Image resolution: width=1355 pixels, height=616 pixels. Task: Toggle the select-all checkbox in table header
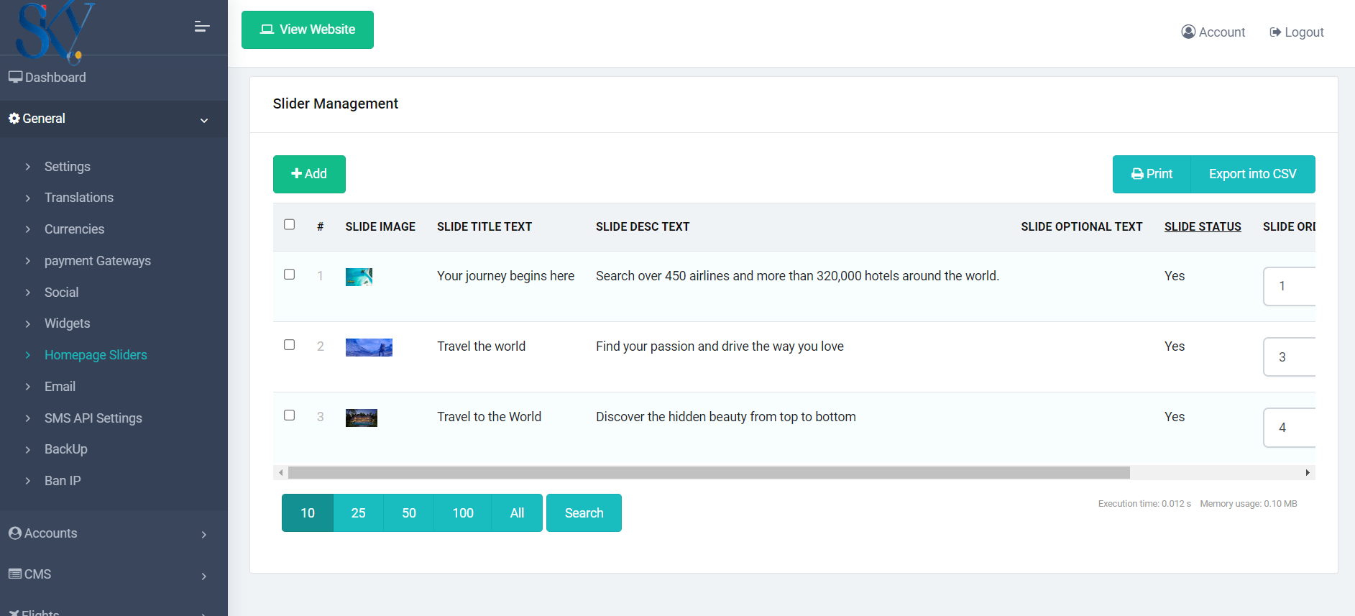[x=289, y=225]
